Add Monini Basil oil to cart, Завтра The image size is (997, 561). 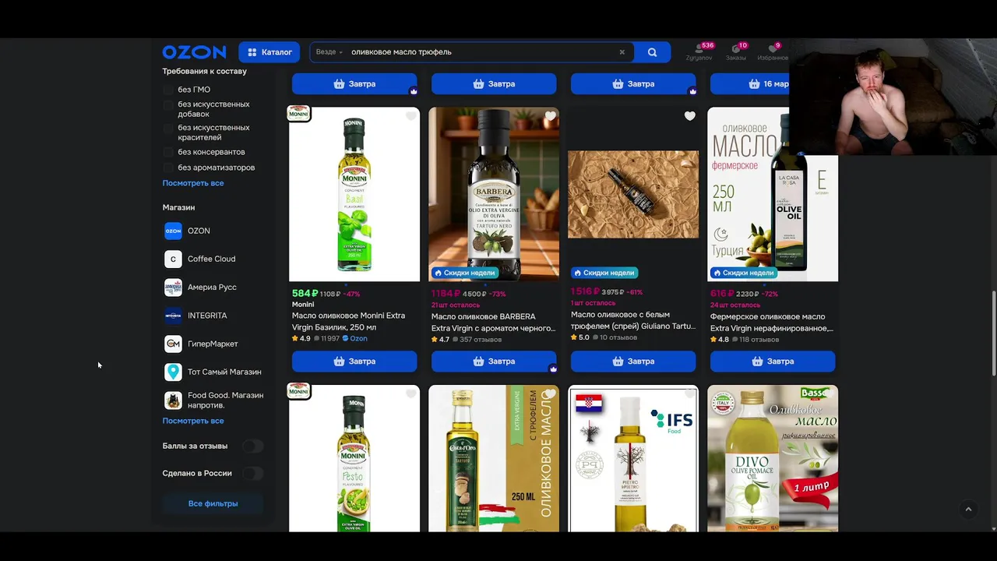point(354,362)
